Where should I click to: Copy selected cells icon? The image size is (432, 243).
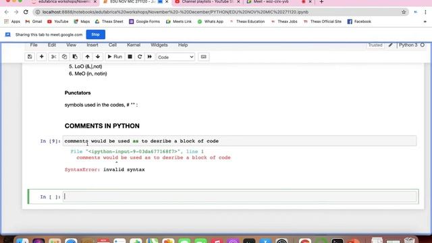click(x=64, y=57)
